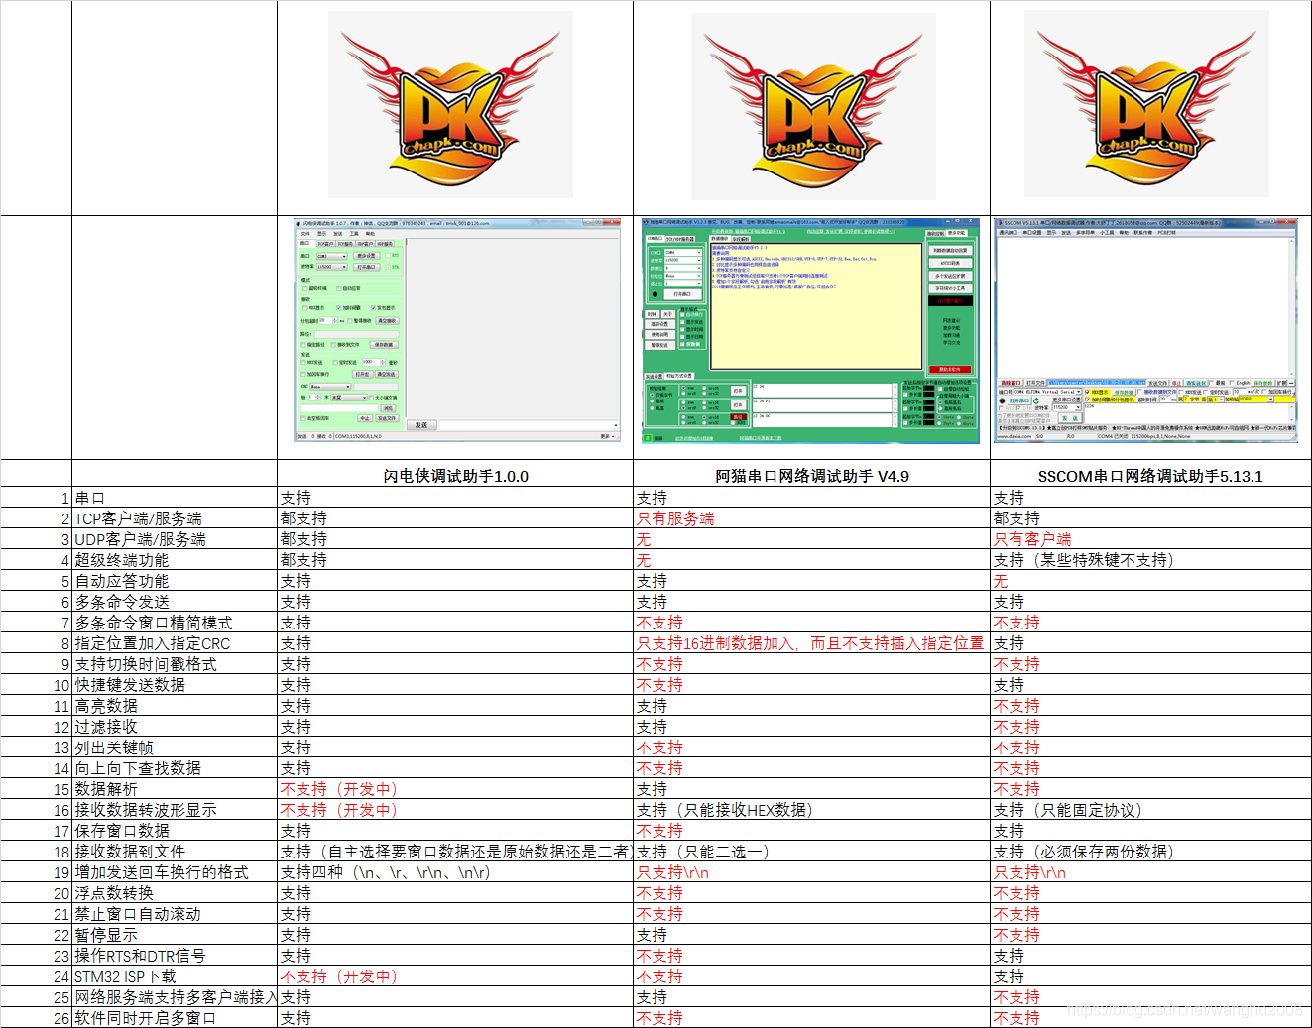This screenshot has width=1312, height=1028.
Task: Click the PK logo above 闪电侠调试助手 column
Action: pos(450,105)
